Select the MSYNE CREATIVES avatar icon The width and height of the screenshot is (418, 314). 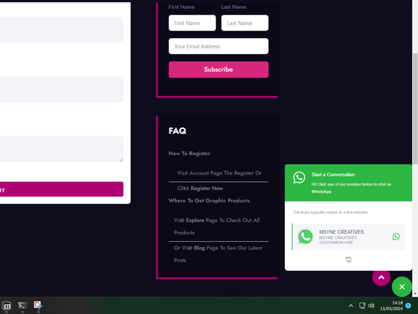(x=306, y=237)
